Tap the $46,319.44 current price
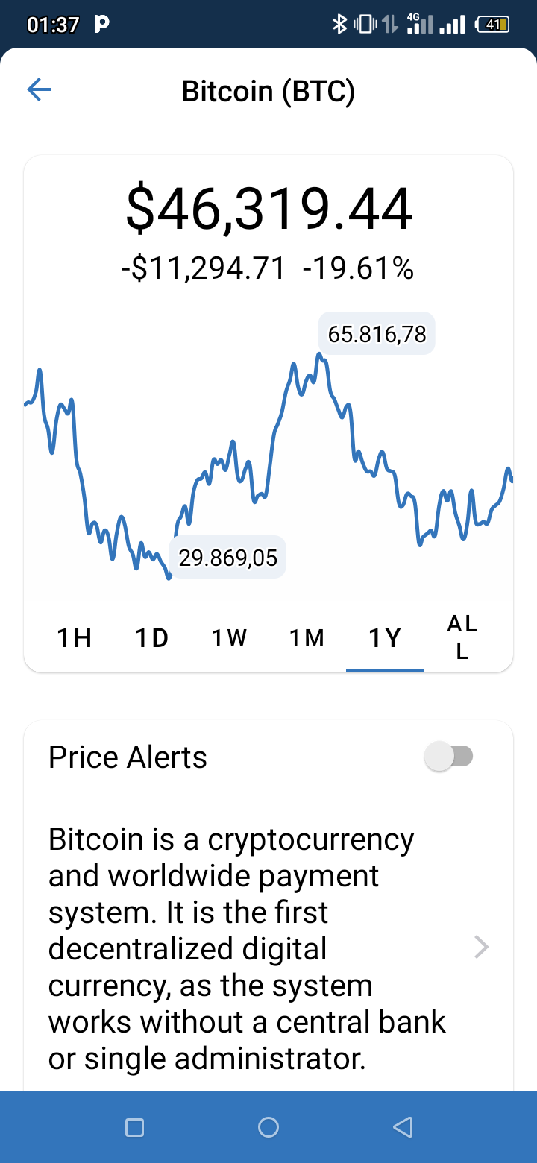 pyautogui.click(x=268, y=209)
